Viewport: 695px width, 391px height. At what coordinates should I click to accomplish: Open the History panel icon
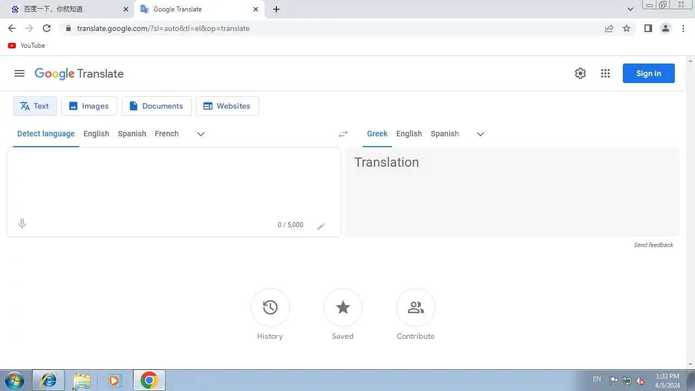click(270, 307)
